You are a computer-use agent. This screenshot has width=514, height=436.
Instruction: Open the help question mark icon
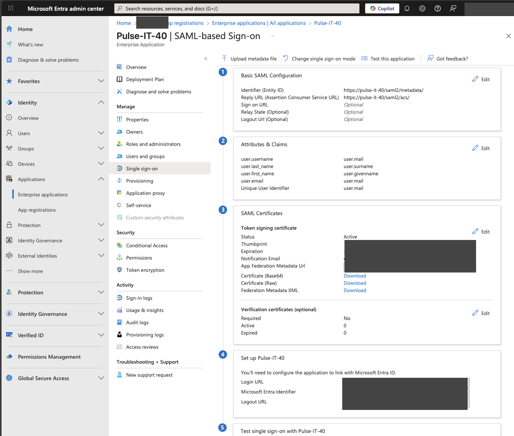[438, 8]
